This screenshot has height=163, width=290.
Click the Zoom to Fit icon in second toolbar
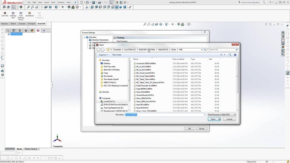tap(28, 7)
